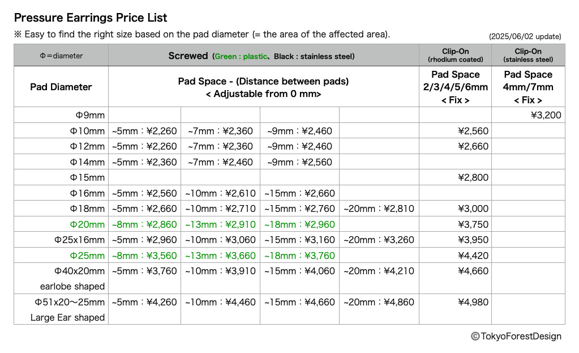Click the ¥3,750 clip-on price for Φ20mm

coord(473,224)
